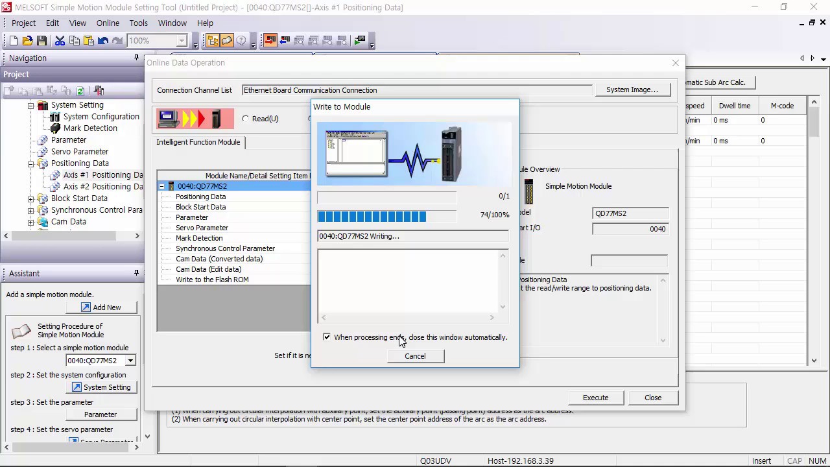Click the Save floppy disk icon

pyautogui.click(x=42, y=41)
